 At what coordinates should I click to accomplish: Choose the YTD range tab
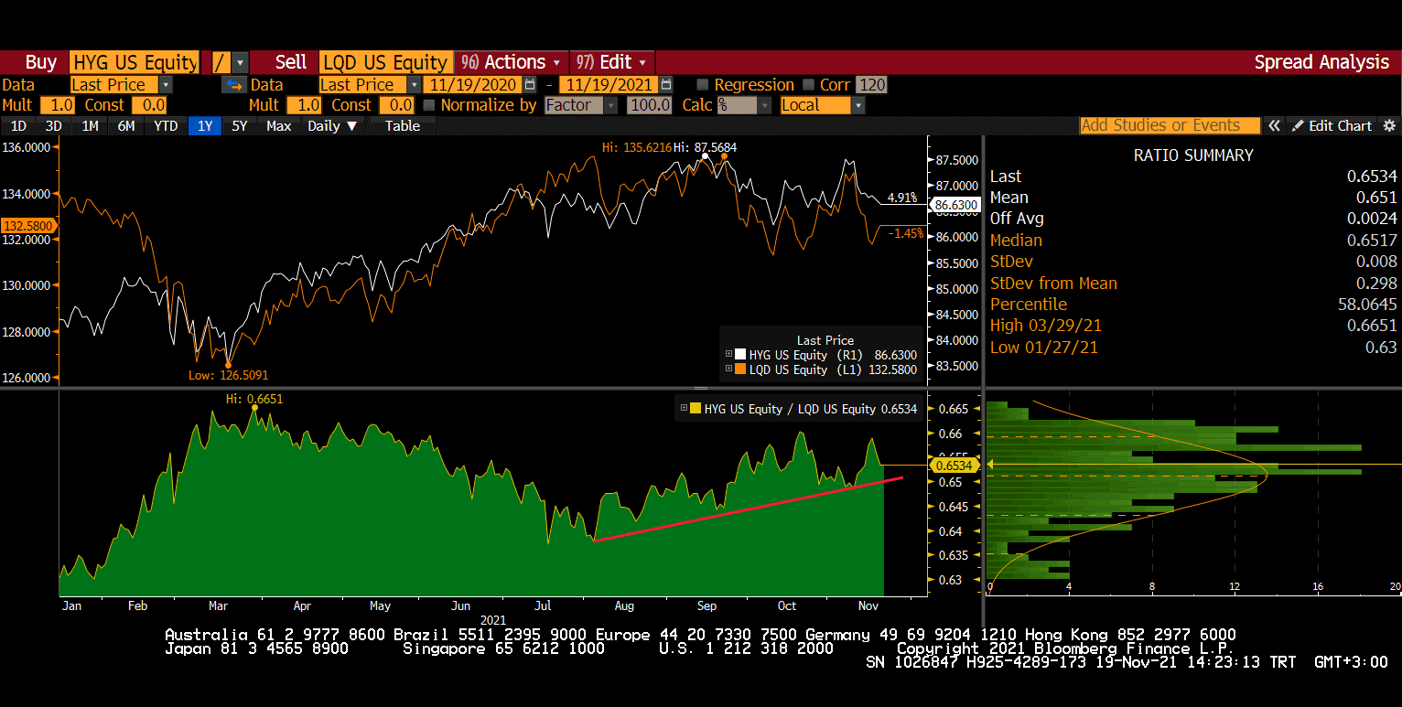click(x=166, y=126)
